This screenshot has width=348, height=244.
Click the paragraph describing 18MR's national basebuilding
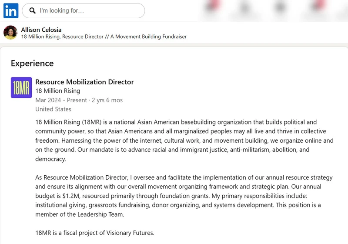point(184,140)
